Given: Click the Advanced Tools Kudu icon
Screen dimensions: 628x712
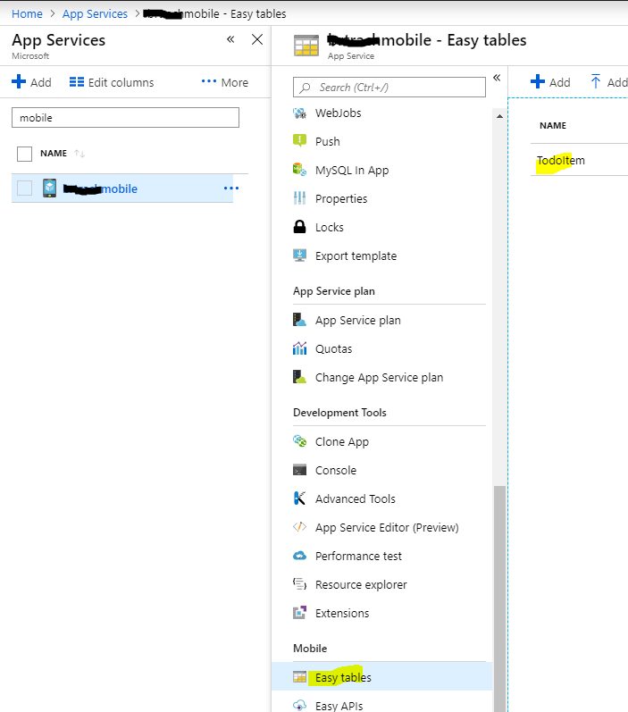Looking at the screenshot, I should click(x=299, y=498).
